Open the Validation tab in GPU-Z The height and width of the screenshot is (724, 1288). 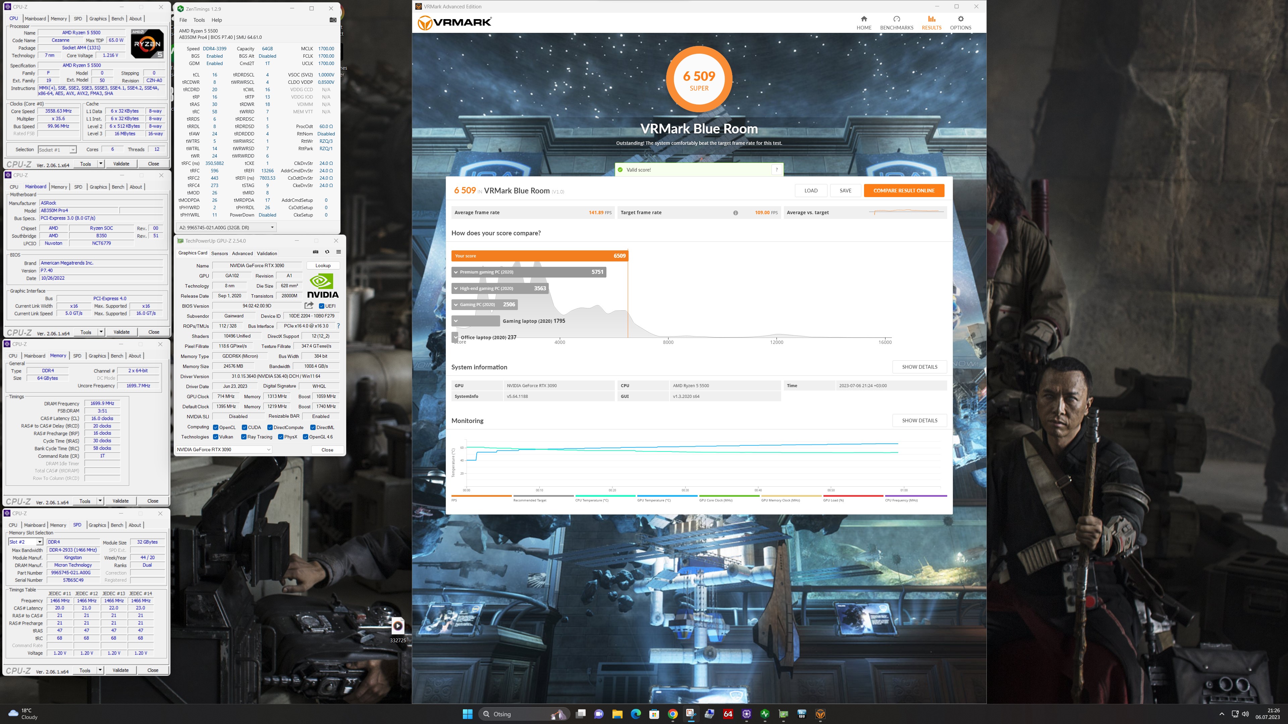(x=267, y=254)
